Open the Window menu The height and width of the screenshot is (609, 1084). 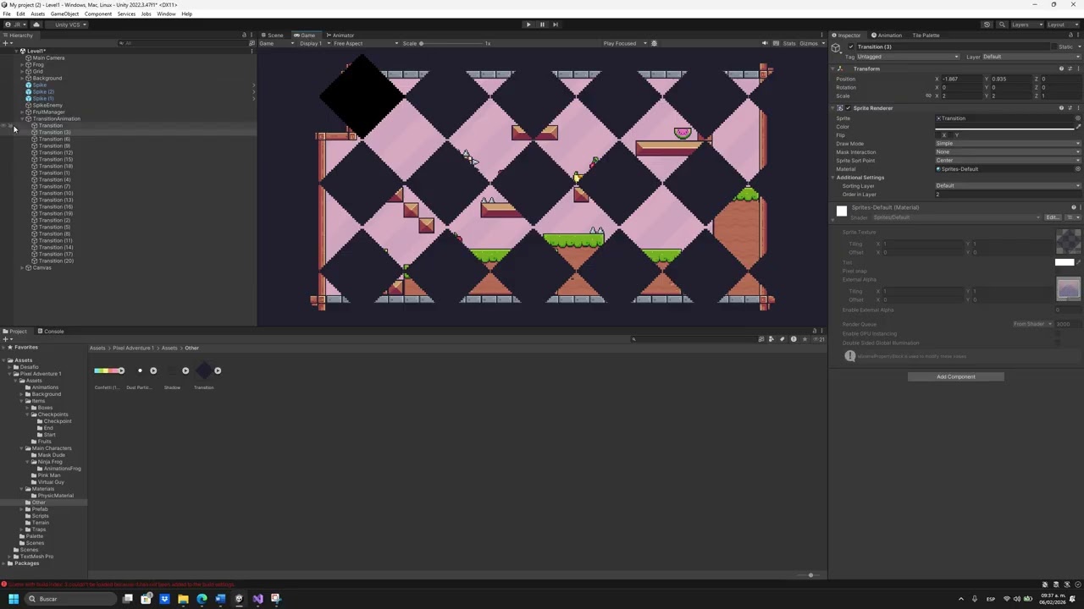click(166, 14)
